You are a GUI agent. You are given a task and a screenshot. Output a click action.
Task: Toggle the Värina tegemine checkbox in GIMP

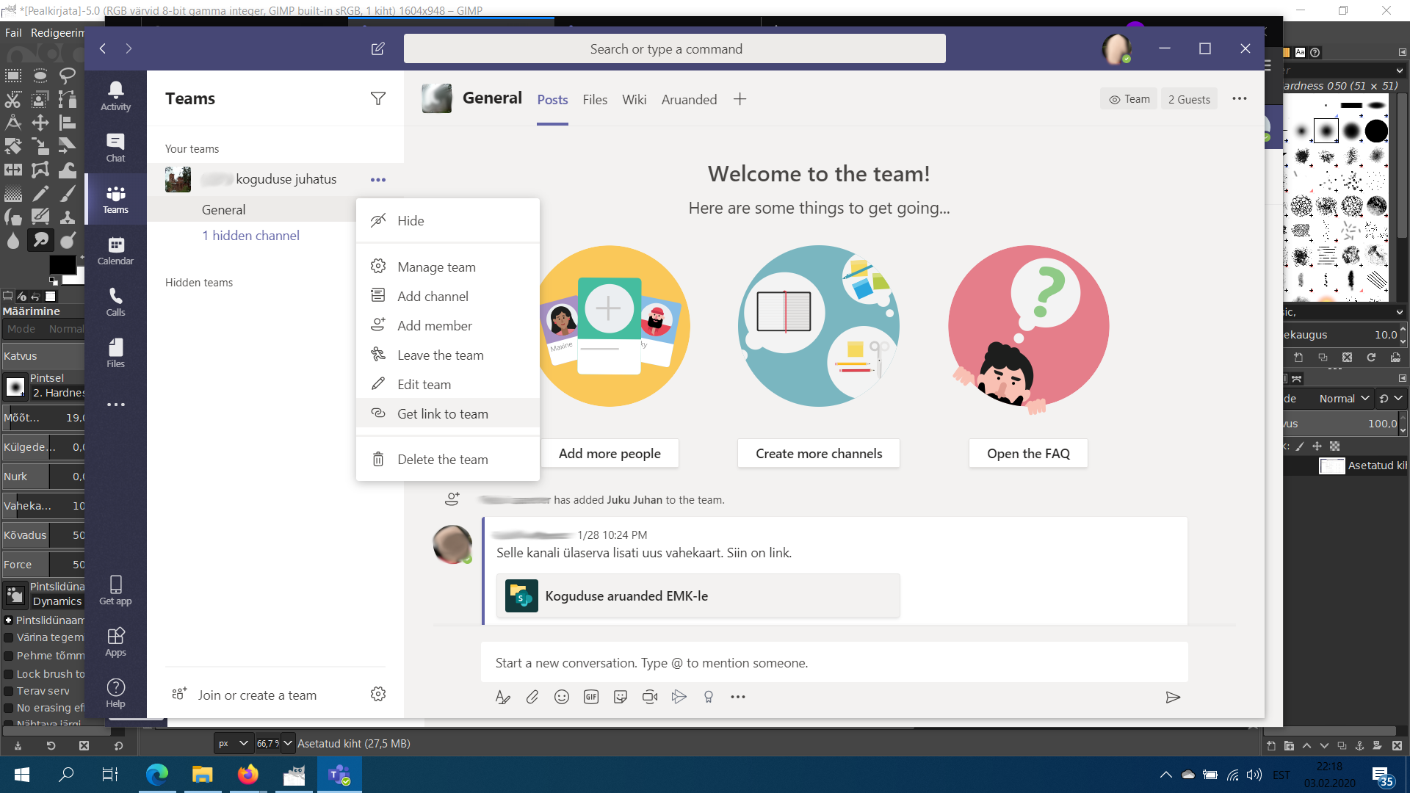point(9,637)
